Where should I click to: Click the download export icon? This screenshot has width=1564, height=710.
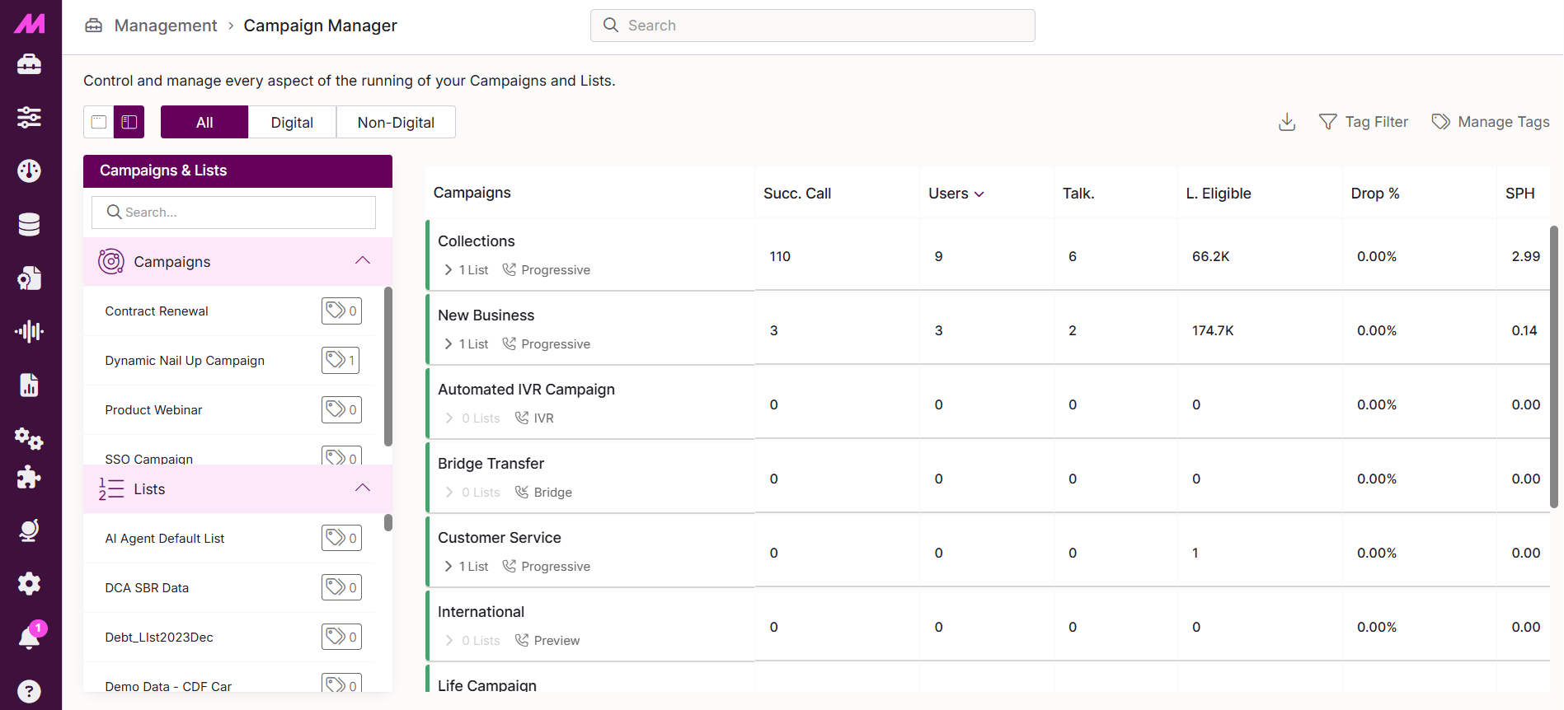pos(1286,122)
